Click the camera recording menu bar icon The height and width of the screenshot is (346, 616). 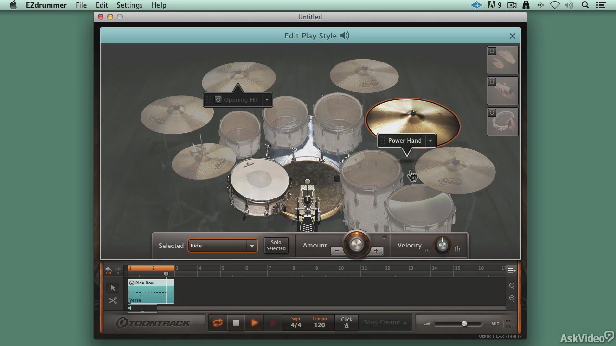click(x=512, y=5)
